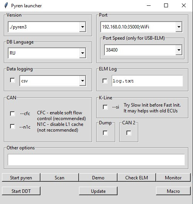Minimize the Pyren launcher window

tap(149, 6)
